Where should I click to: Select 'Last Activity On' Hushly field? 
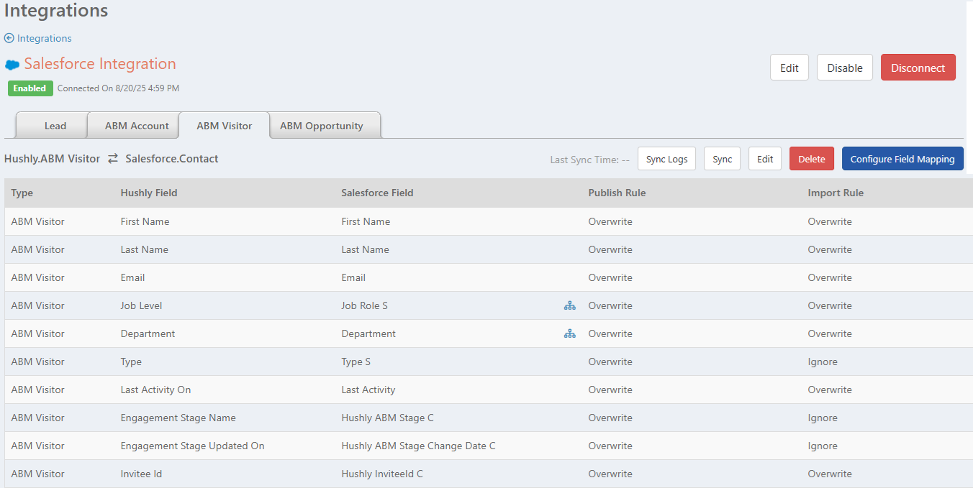tap(155, 390)
